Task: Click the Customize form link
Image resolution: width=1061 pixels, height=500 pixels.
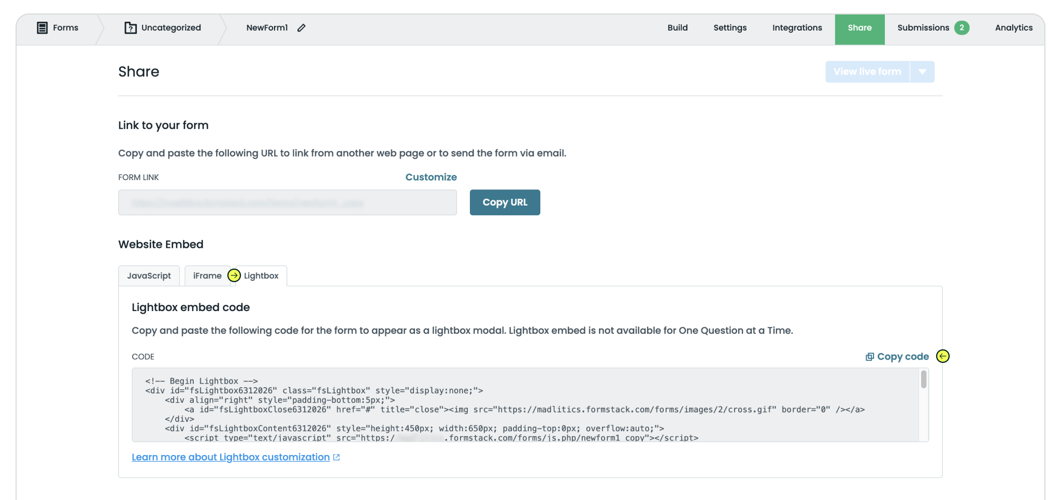Action: pos(431,177)
